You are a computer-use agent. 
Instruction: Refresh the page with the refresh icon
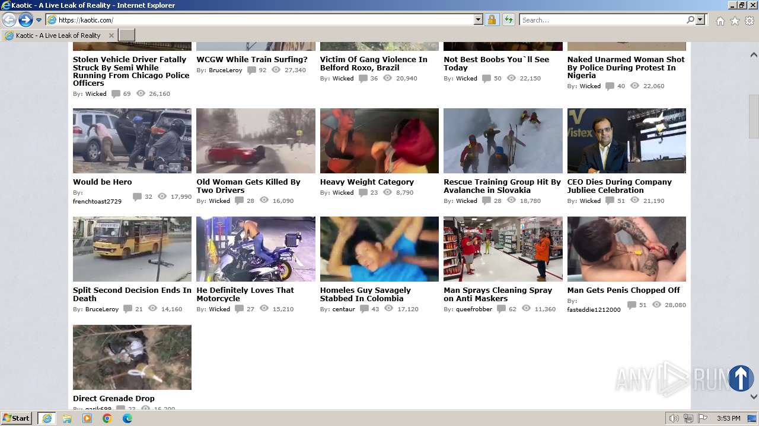[508, 20]
